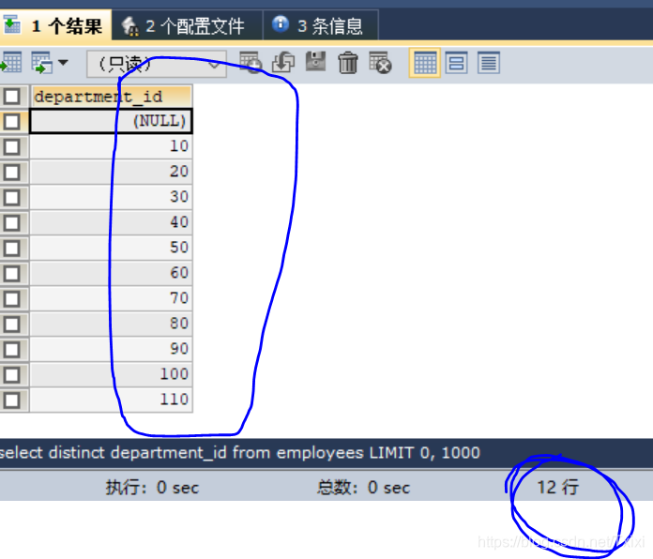Check the box for row 60
The height and width of the screenshot is (559, 653).
[x=11, y=274]
